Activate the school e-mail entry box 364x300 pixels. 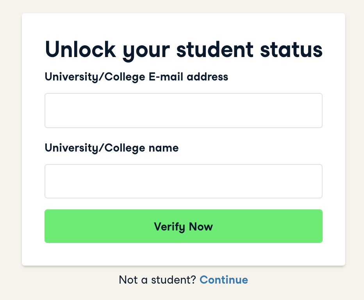pos(183,111)
